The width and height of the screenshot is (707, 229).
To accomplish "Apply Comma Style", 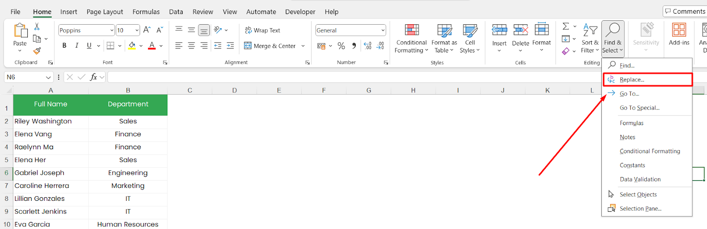I will 354,46.
